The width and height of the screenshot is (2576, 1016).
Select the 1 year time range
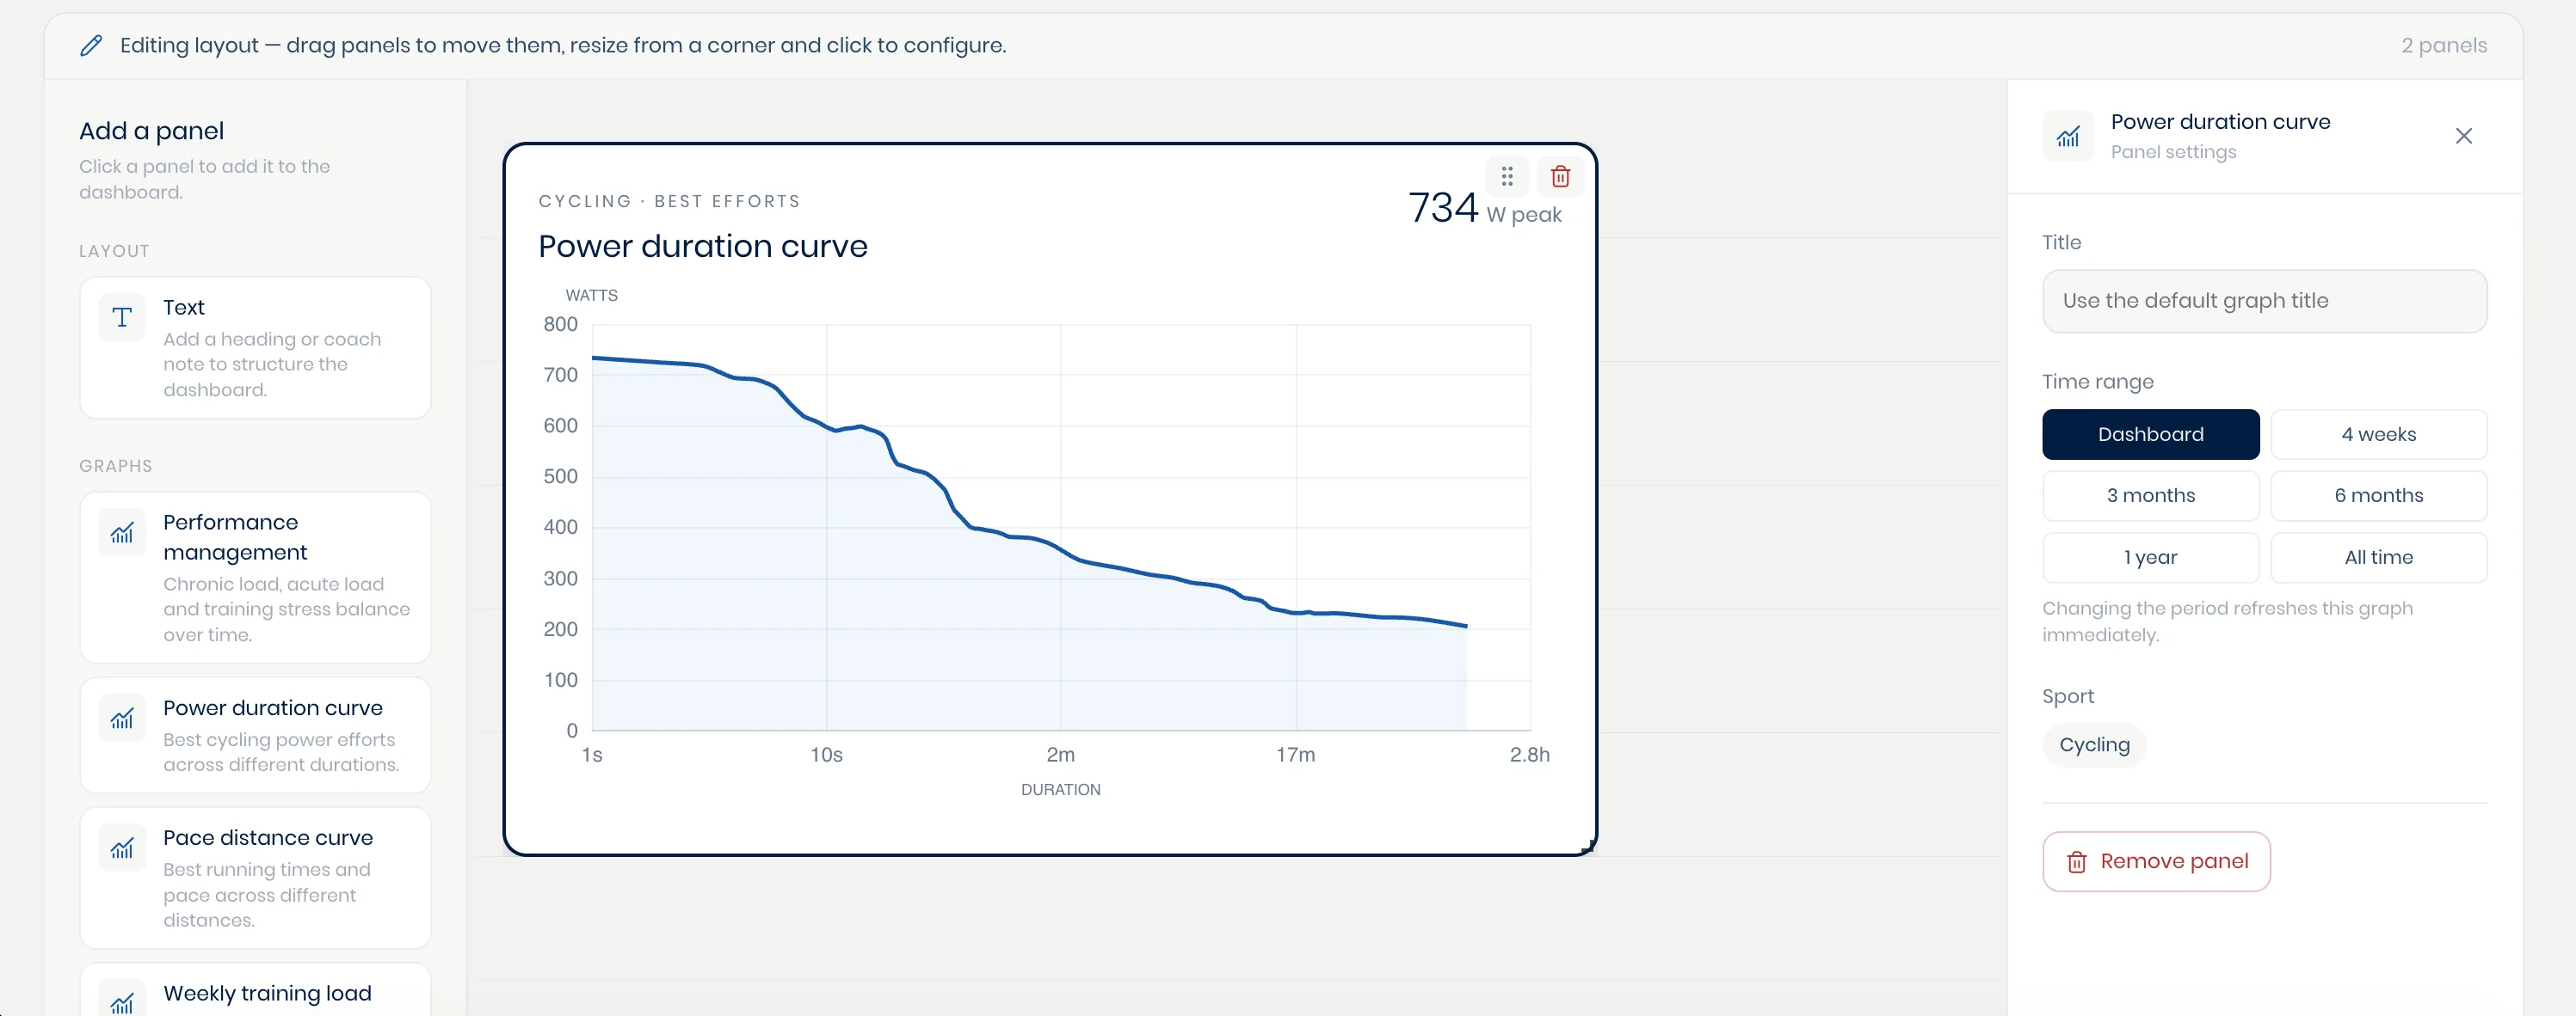click(x=2151, y=558)
